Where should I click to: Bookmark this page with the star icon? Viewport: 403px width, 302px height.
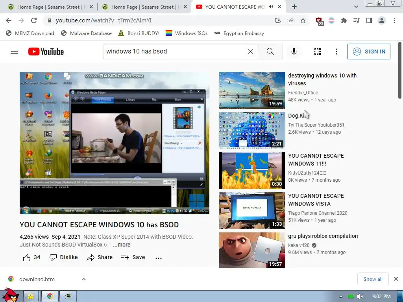(303, 20)
